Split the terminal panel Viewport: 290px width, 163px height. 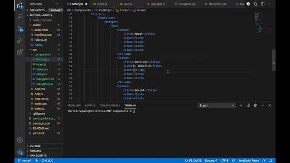point(248,105)
